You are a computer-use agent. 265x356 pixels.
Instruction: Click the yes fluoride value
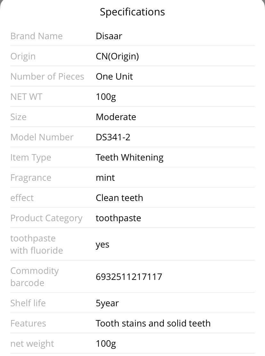point(102,245)
